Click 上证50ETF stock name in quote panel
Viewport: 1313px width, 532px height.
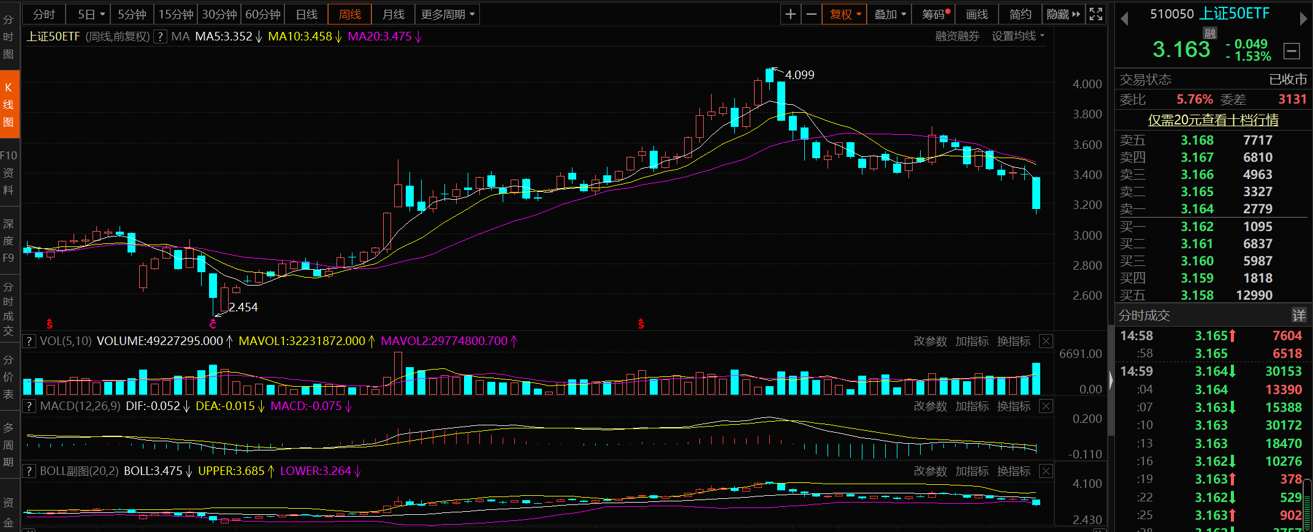tap(1234, 13)
